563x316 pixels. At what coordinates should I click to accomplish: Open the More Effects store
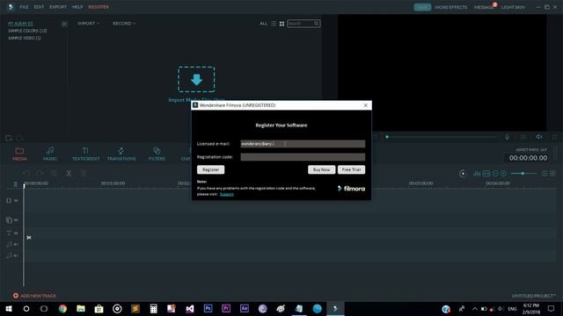451,7
